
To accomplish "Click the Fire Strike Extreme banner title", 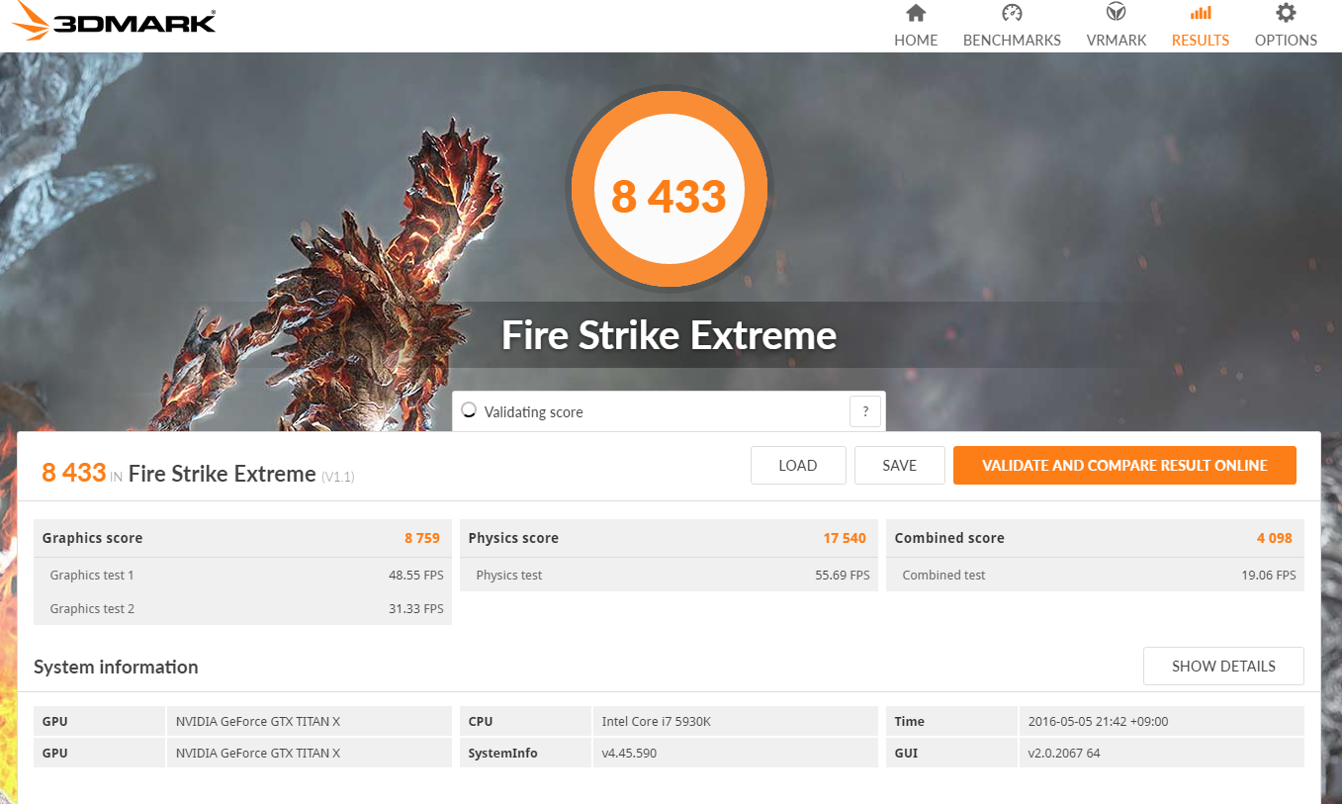I will [x=669, y=335].
